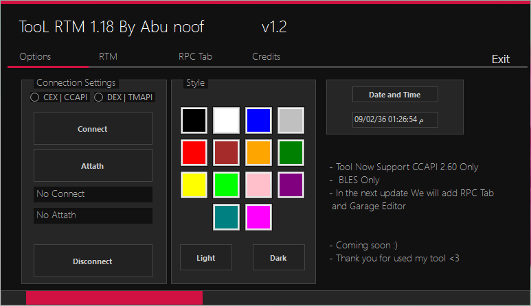Pick the black style color swatch

(194, 120)
